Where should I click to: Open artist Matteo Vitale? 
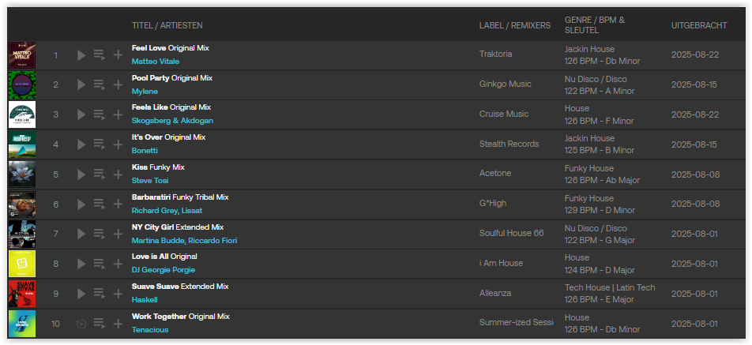coord(156,62)
